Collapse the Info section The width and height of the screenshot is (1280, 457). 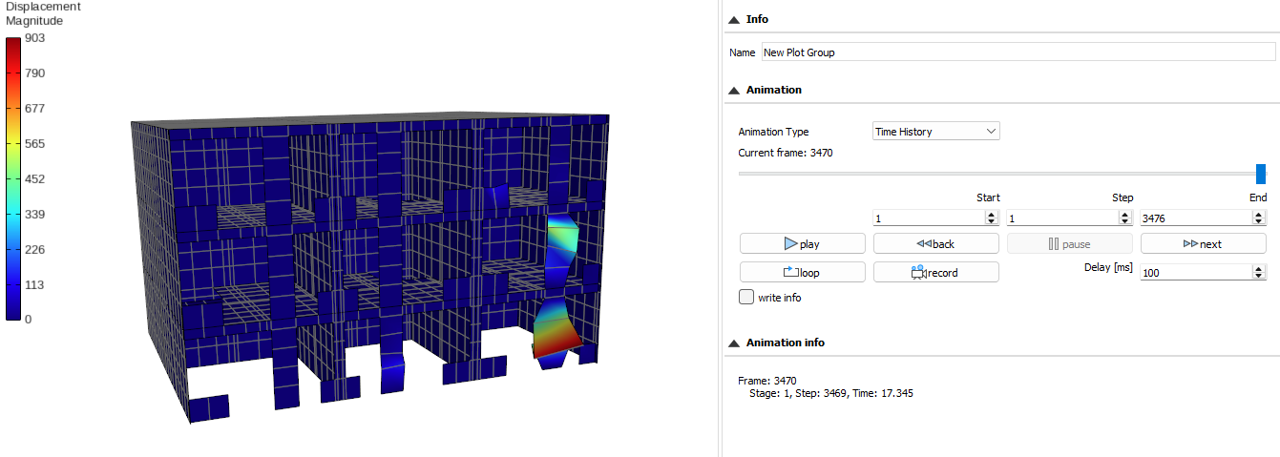point(734,19)
